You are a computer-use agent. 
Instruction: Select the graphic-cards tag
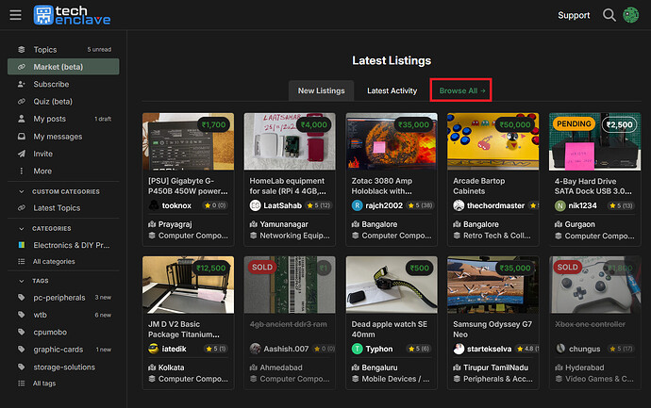(58, 350)
